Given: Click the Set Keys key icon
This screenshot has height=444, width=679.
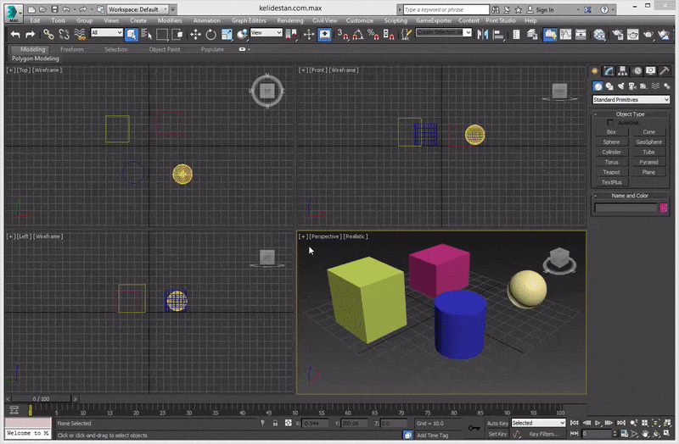Looking at the screenshot, I should click(474, 428).
